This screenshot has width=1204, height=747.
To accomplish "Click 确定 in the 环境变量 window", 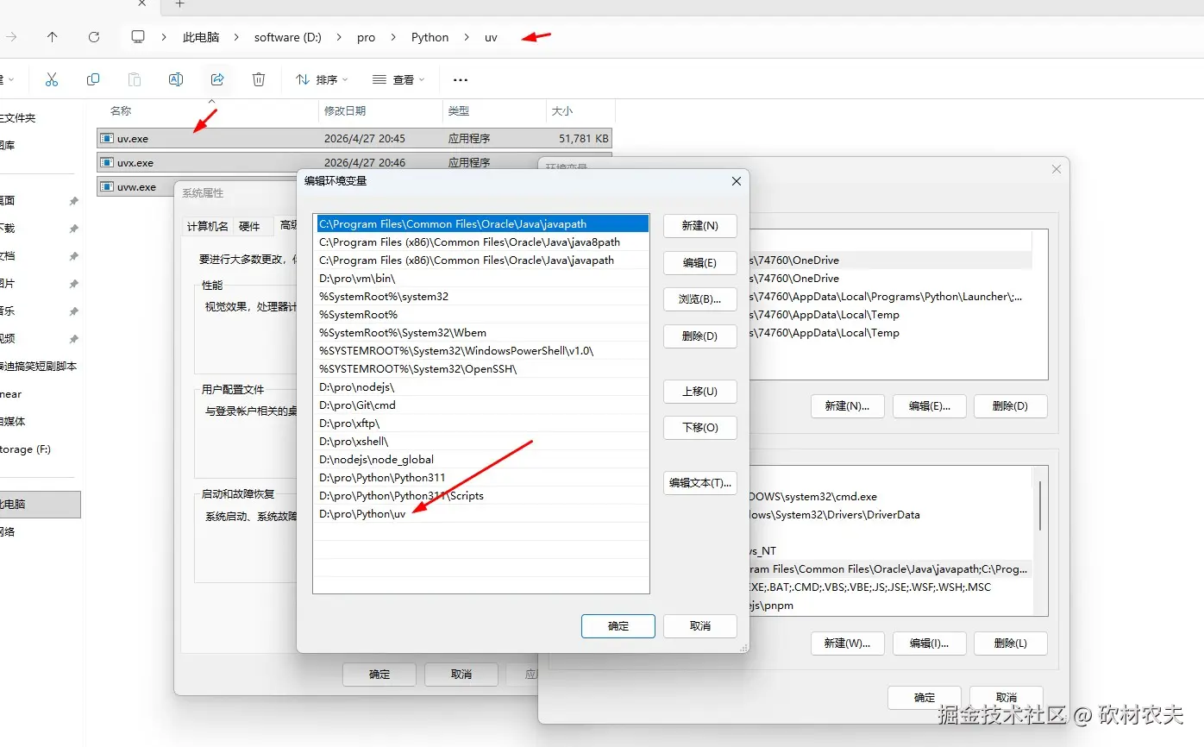I will coord(925,697).
